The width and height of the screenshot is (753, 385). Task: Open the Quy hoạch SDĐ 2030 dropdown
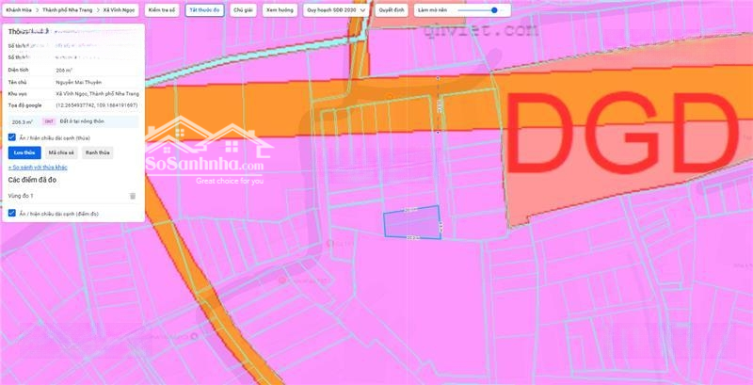tap(336, 9)
